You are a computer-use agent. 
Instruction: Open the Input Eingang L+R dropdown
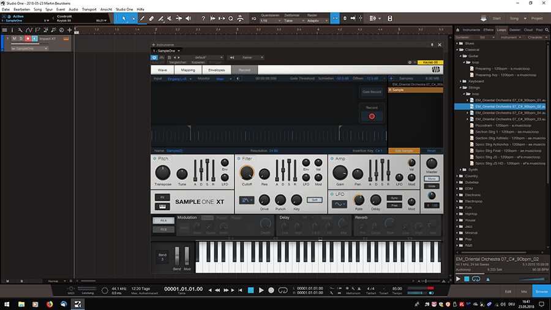click(x=179, y=79)
